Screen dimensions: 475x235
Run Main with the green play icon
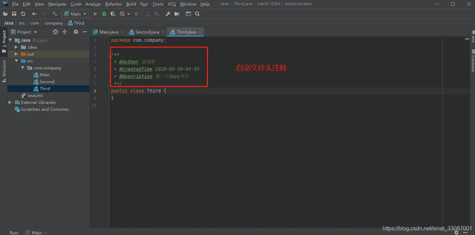[x=95, y=14]
